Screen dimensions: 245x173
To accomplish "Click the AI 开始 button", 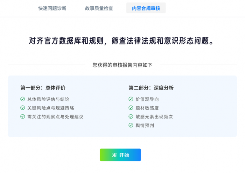I will coord(120,155).
